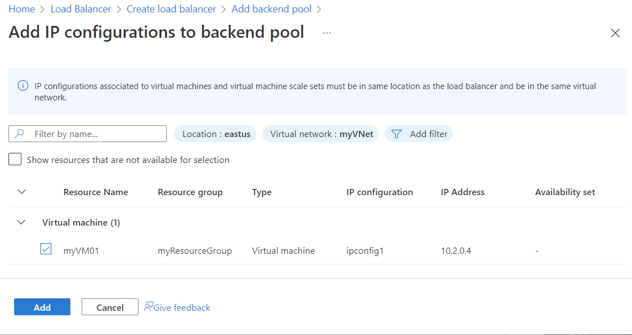This screenshot has height=335, width=632.
Task: Open the Add filter dropdown
Action: pos(426,134)
